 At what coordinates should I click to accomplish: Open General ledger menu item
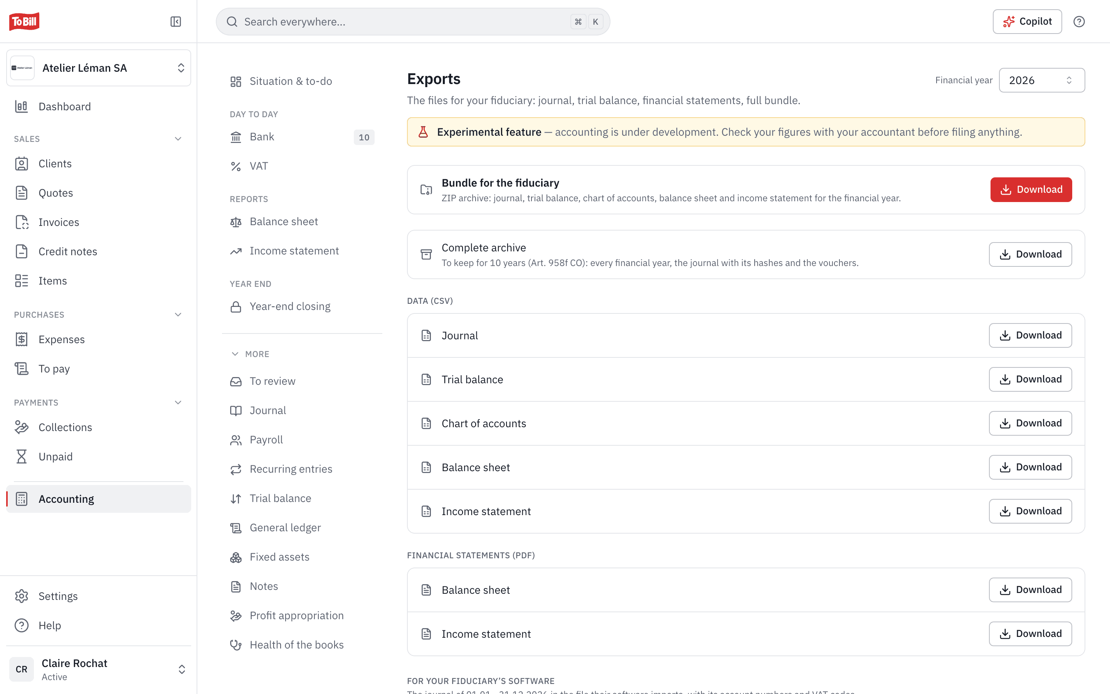[x=302, y=528]
